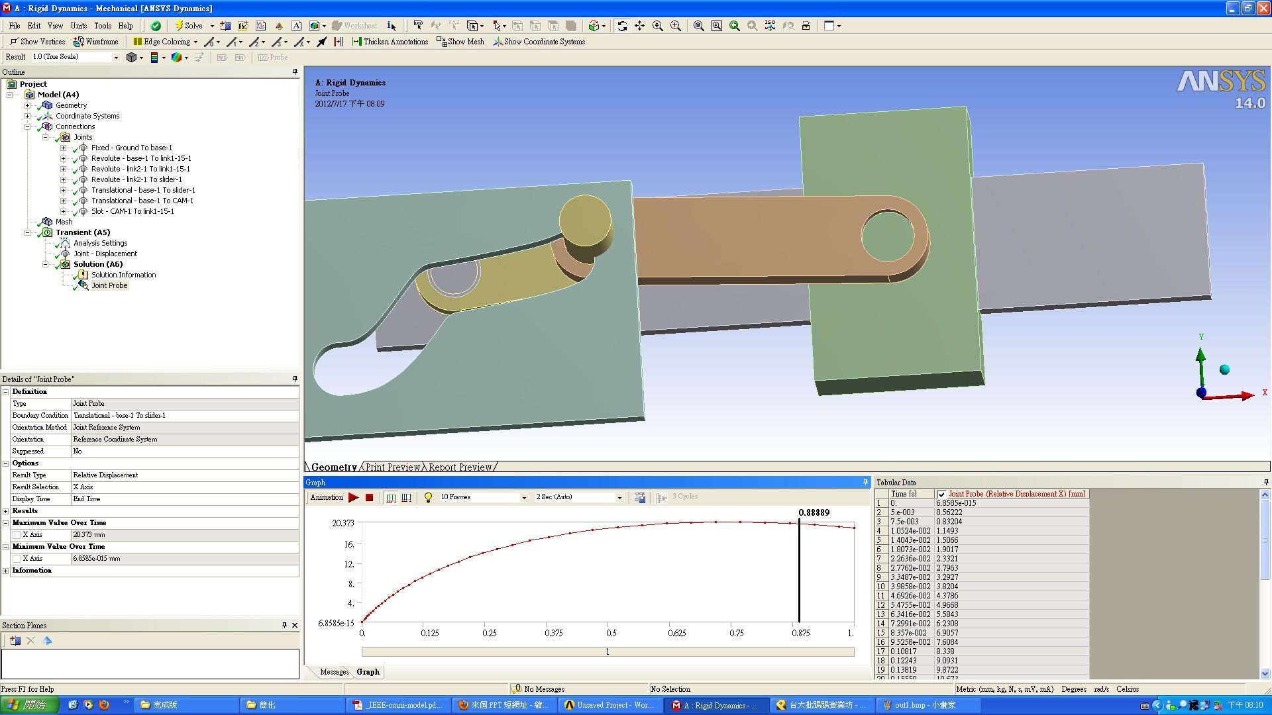Select Joint - Displacement in outline tree

105,254
